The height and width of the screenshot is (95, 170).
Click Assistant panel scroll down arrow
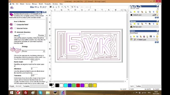pos(47,82)
